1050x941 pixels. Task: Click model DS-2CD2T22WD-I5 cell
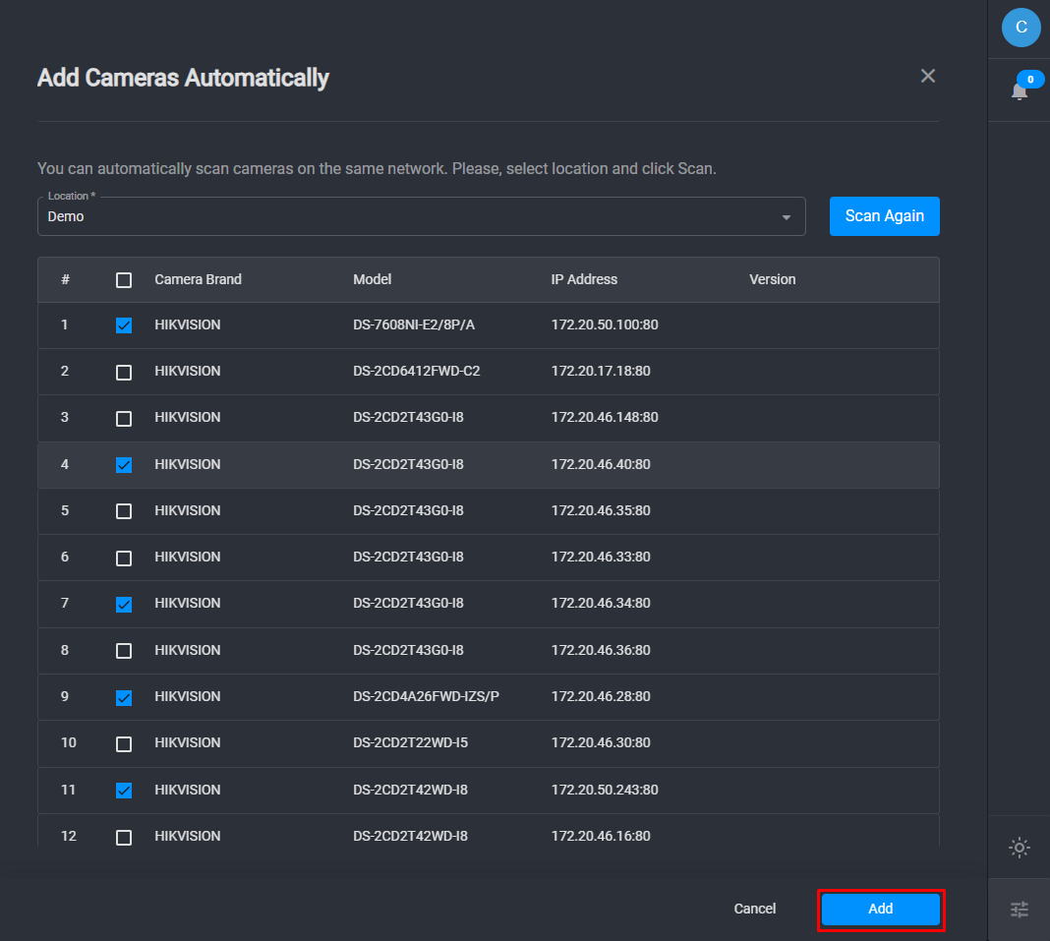point(411,742)
